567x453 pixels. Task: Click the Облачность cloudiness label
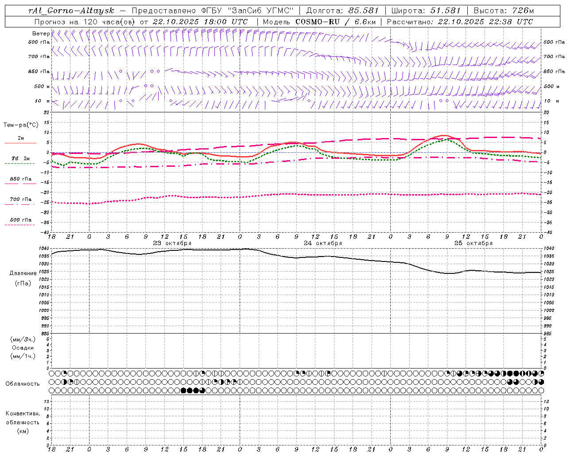tap(23, 384)
